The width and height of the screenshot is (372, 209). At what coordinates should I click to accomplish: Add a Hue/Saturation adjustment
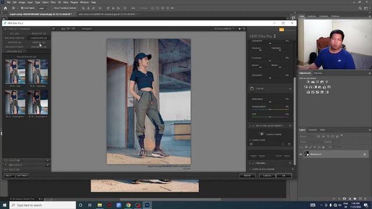point(306,87)
